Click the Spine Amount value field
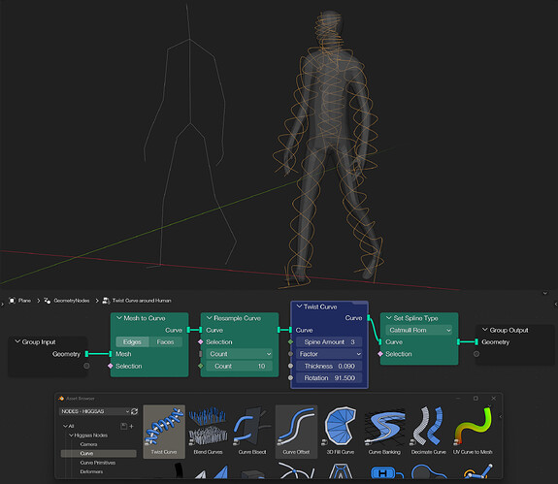The image size is (558, 484). point(330,342)
